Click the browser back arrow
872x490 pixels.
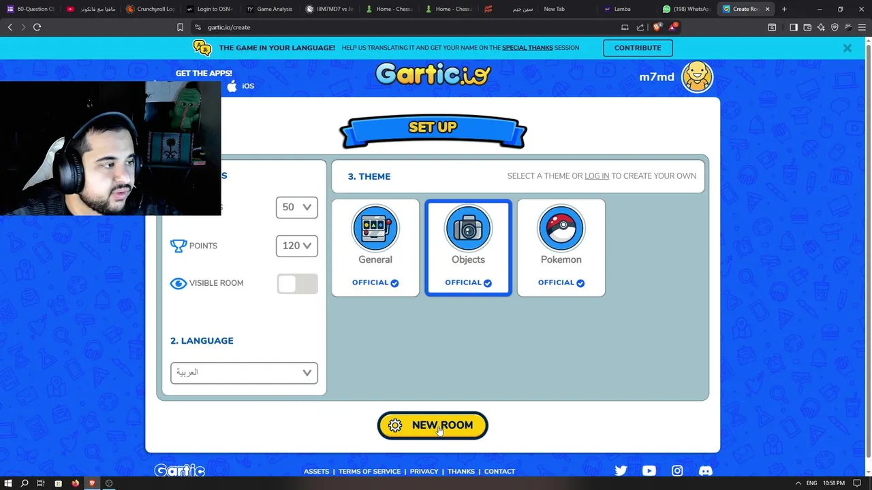(x=10, y=27)
